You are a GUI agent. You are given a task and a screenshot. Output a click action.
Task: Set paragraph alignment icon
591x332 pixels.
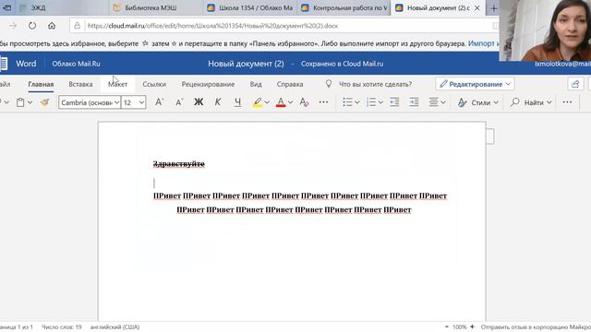coord(433,102)
